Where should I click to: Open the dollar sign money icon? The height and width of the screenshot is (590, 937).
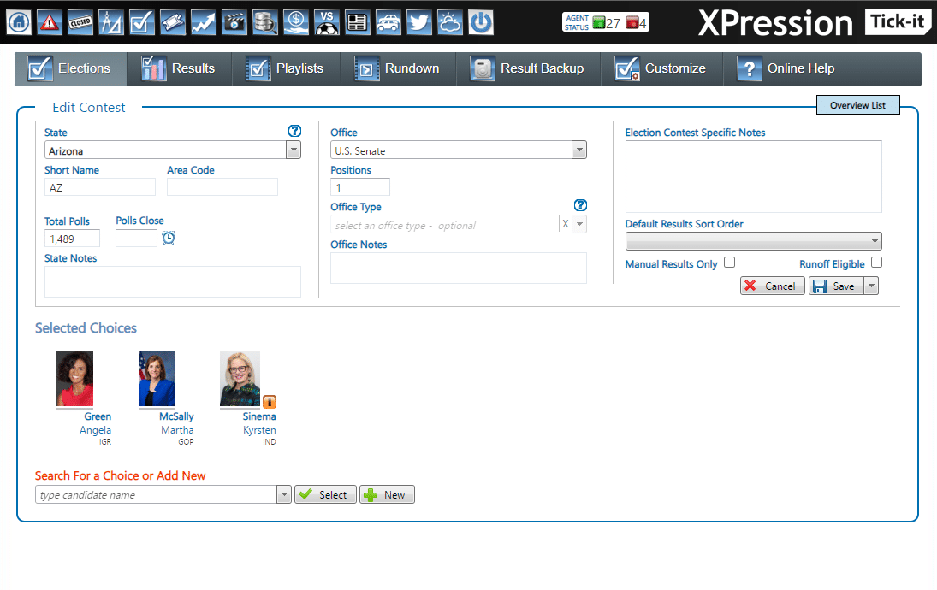coord(296,23)
